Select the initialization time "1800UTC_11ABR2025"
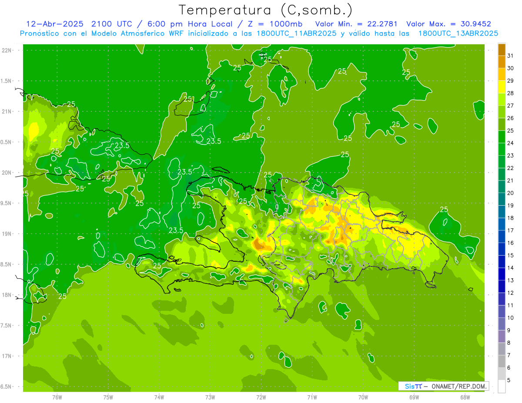This screenshot has width=522, height=403. click(295, 33)
